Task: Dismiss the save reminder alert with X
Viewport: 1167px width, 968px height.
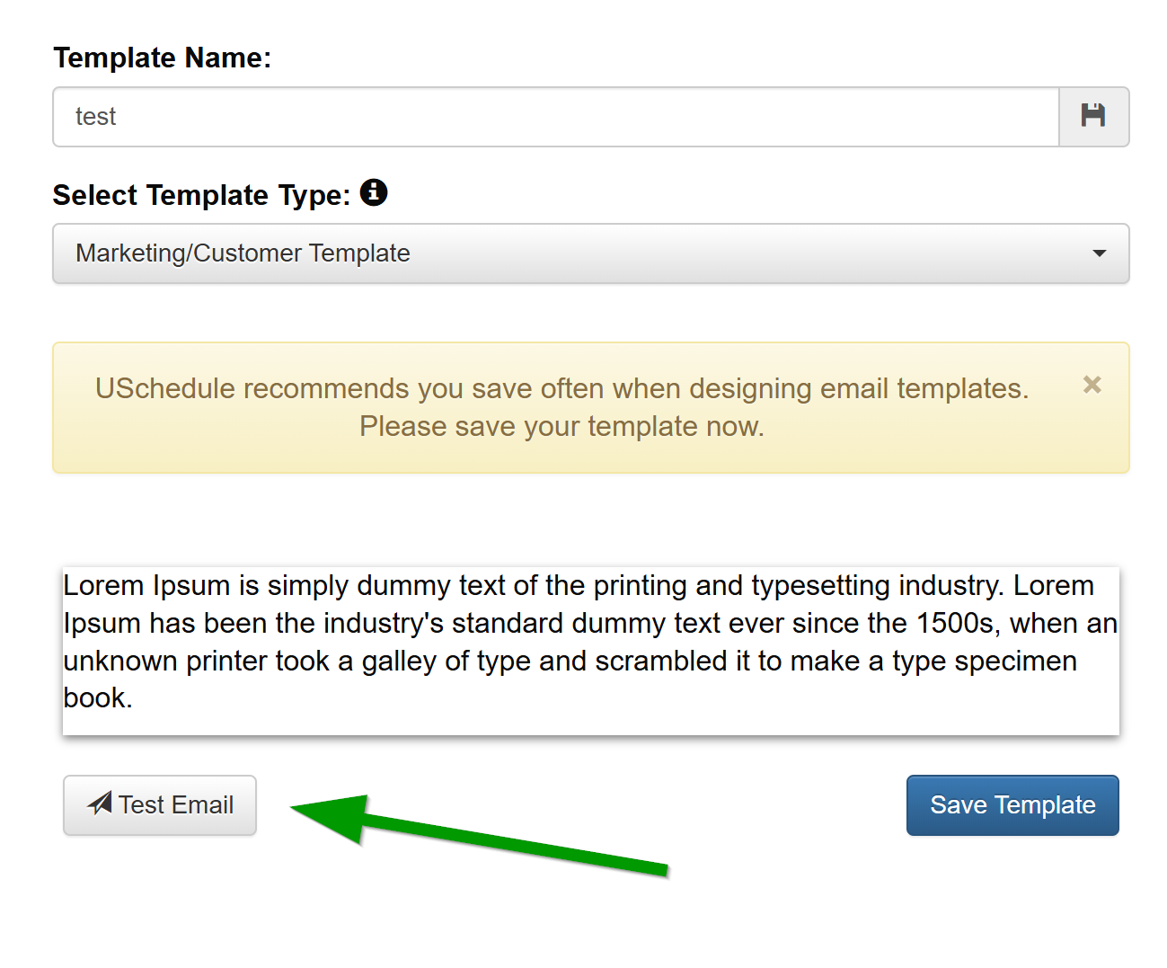Action: 1092,385
